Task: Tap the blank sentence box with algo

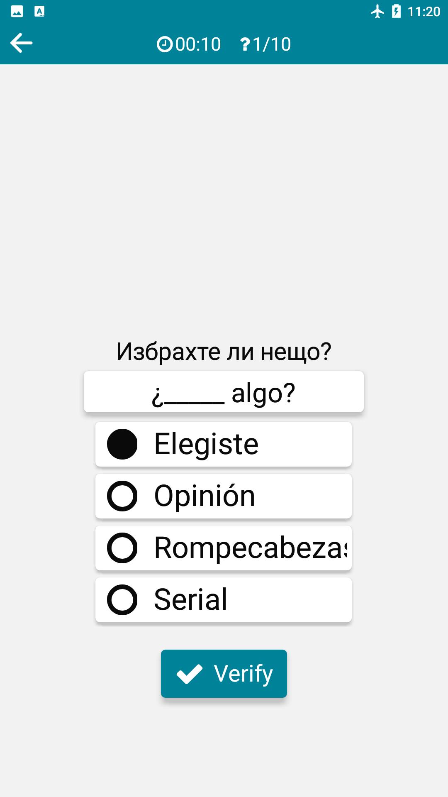Action: (x=224, y=392)
